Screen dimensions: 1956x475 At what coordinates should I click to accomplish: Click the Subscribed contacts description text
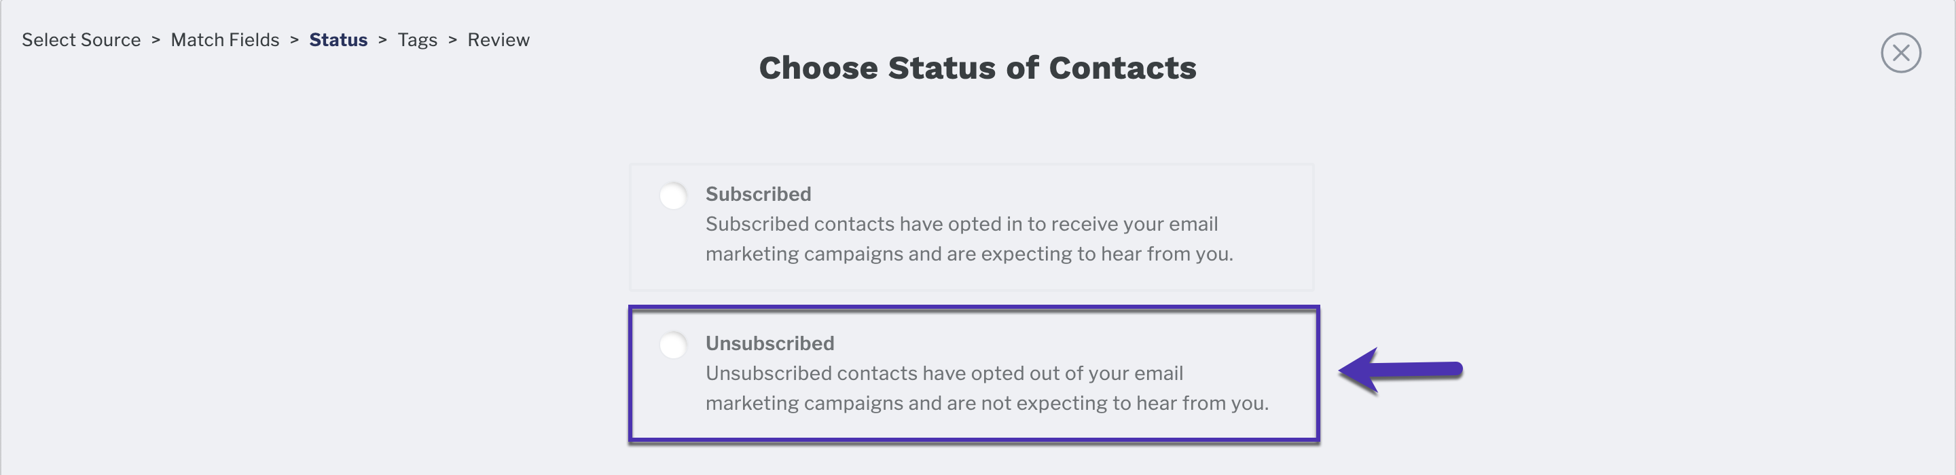[969, 239]
